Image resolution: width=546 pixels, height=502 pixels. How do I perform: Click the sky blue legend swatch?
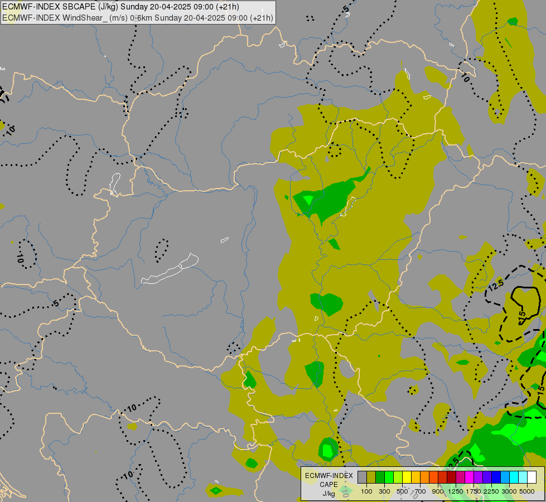pos(506,477)
